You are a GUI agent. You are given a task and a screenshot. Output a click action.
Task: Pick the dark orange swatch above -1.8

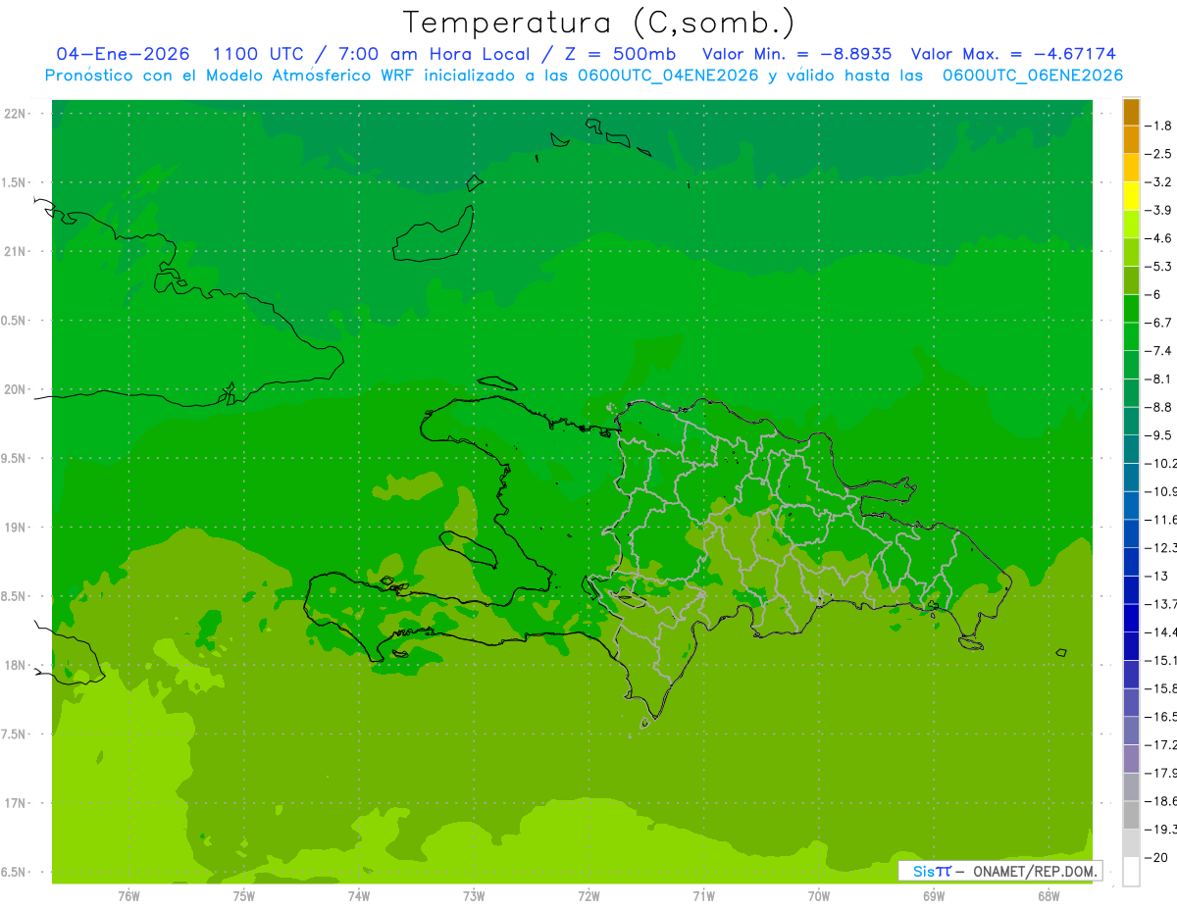(x=1131, y=112)
